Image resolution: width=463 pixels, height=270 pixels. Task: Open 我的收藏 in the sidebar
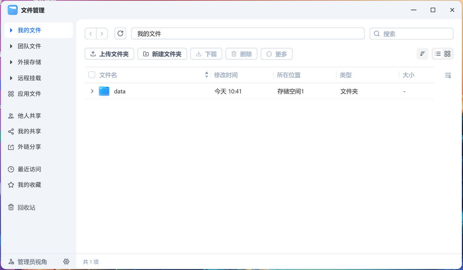tap(29, 185)
